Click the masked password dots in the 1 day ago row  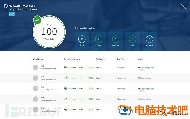pos(76,68)
